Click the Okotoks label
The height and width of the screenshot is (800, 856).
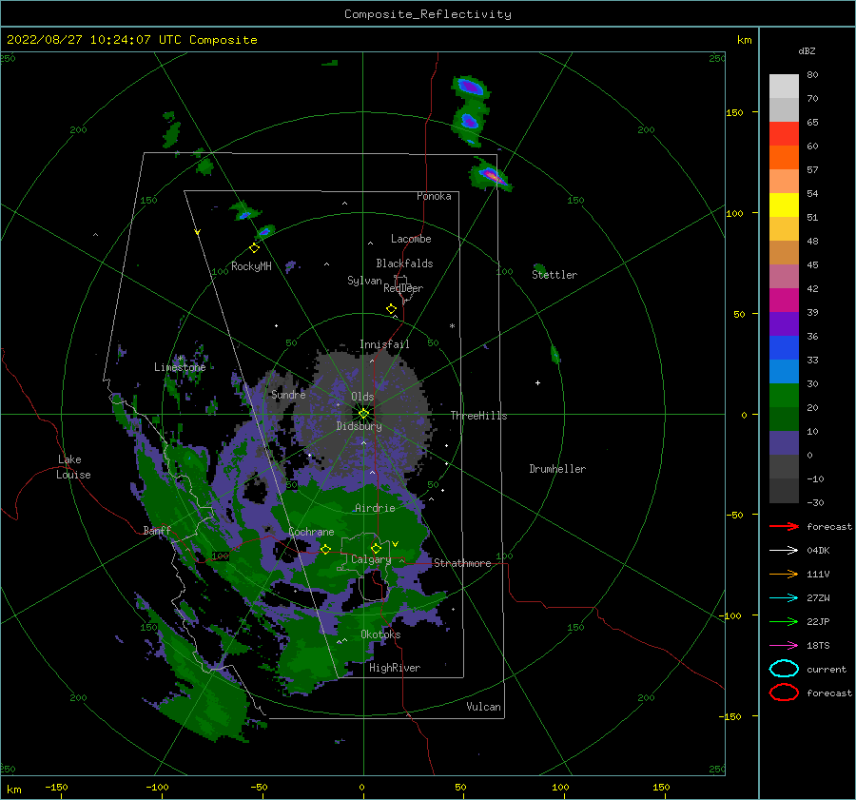[x=380, y=634]
